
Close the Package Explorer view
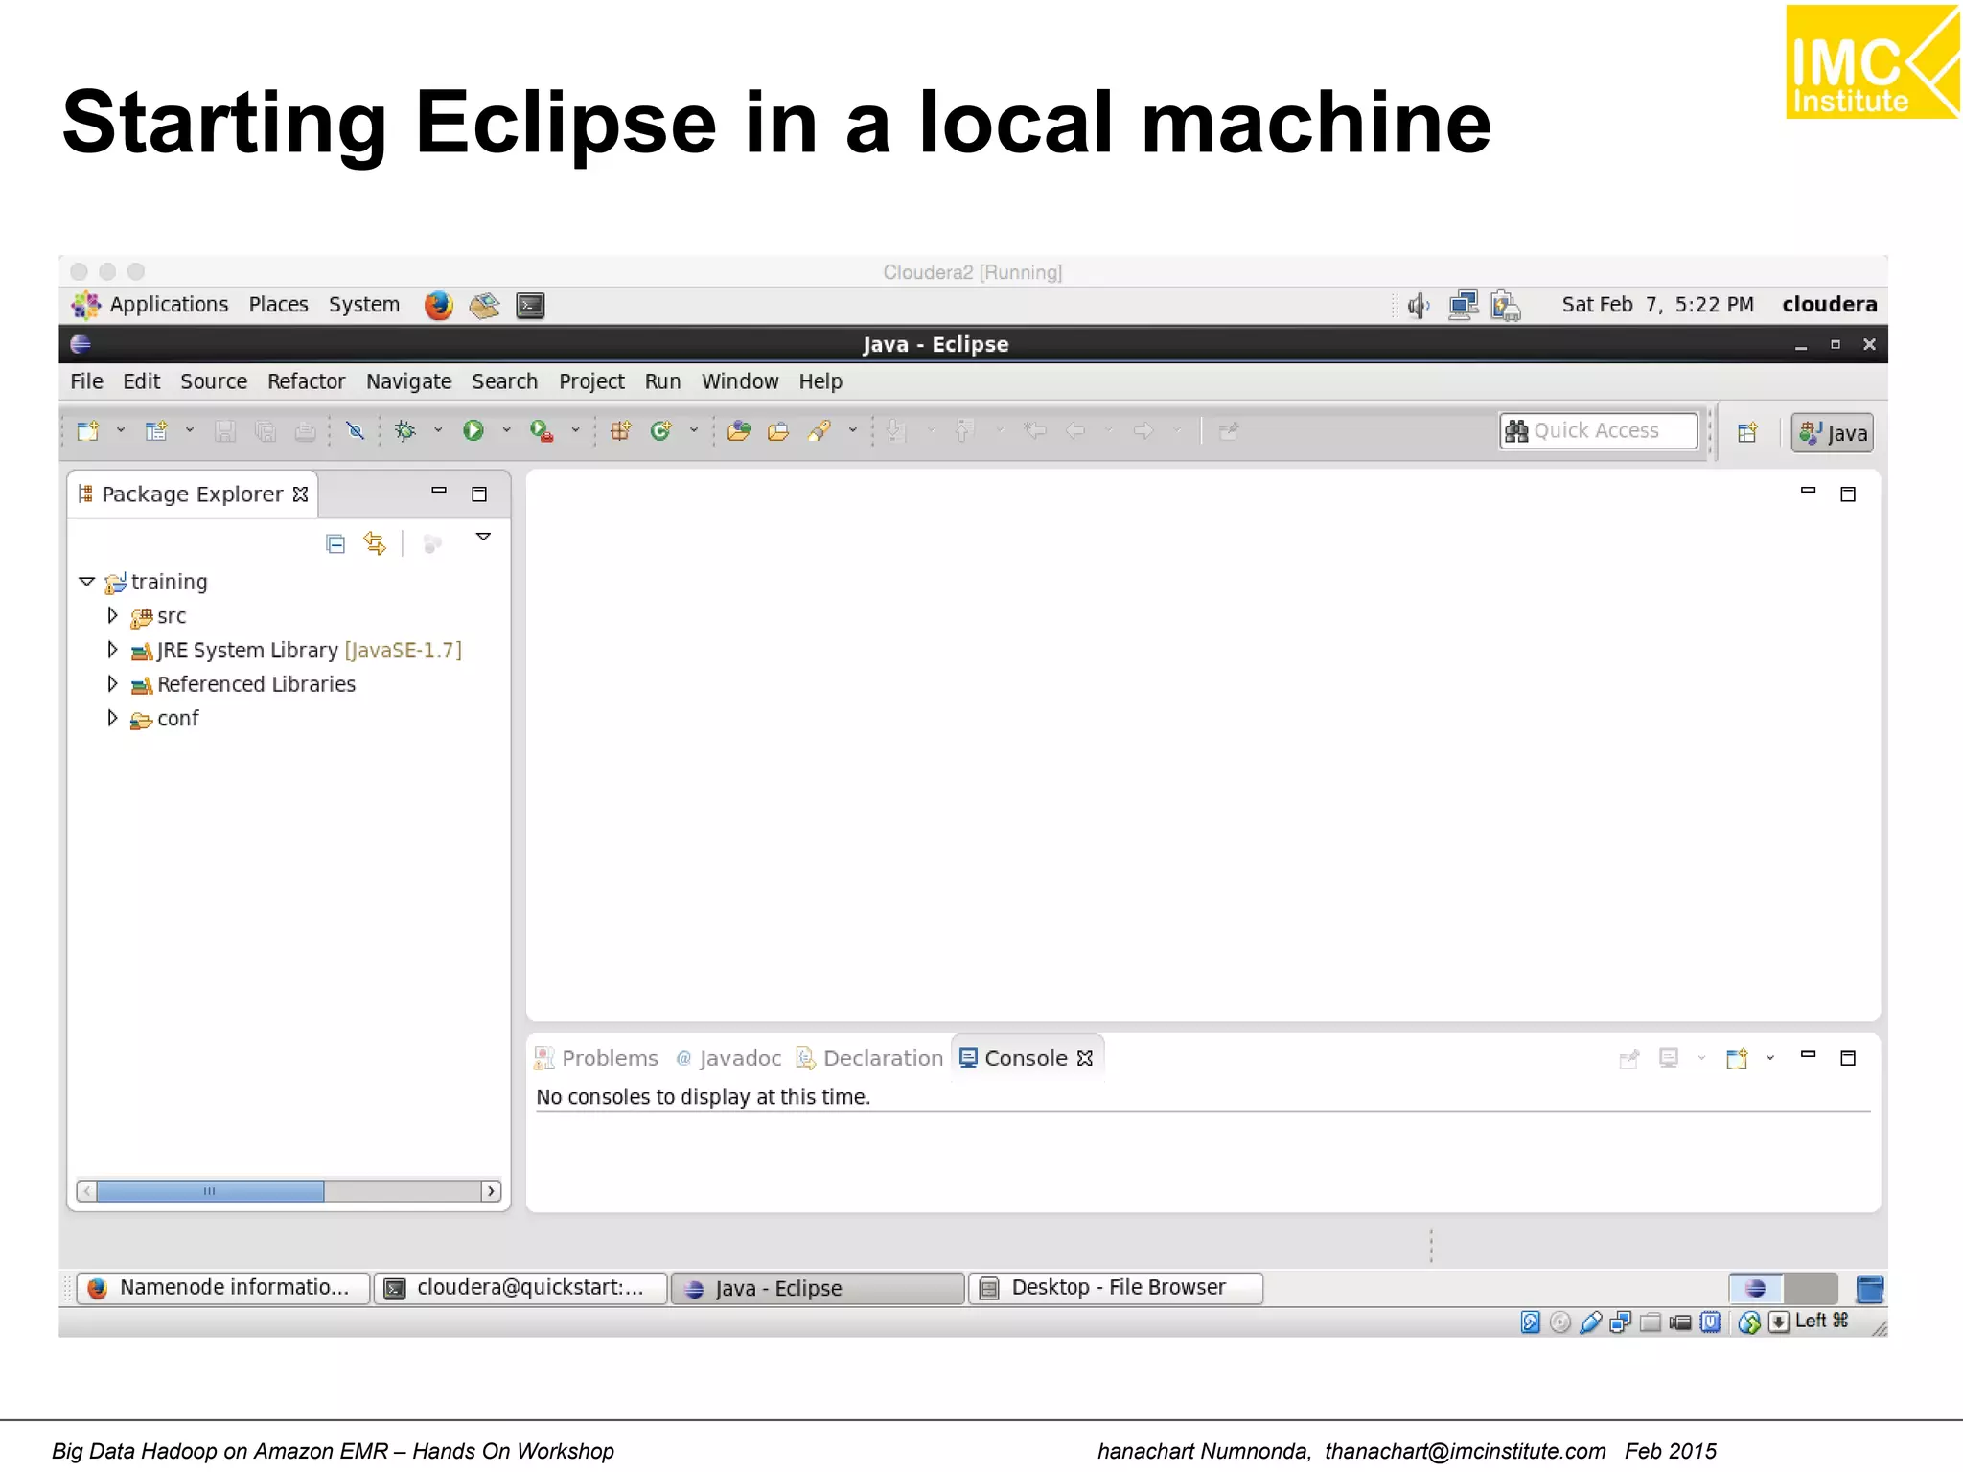click(x=301, y=494)
